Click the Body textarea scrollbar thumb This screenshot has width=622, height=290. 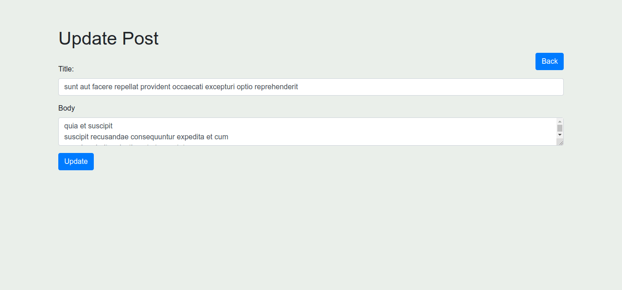(x=560, y=128)
